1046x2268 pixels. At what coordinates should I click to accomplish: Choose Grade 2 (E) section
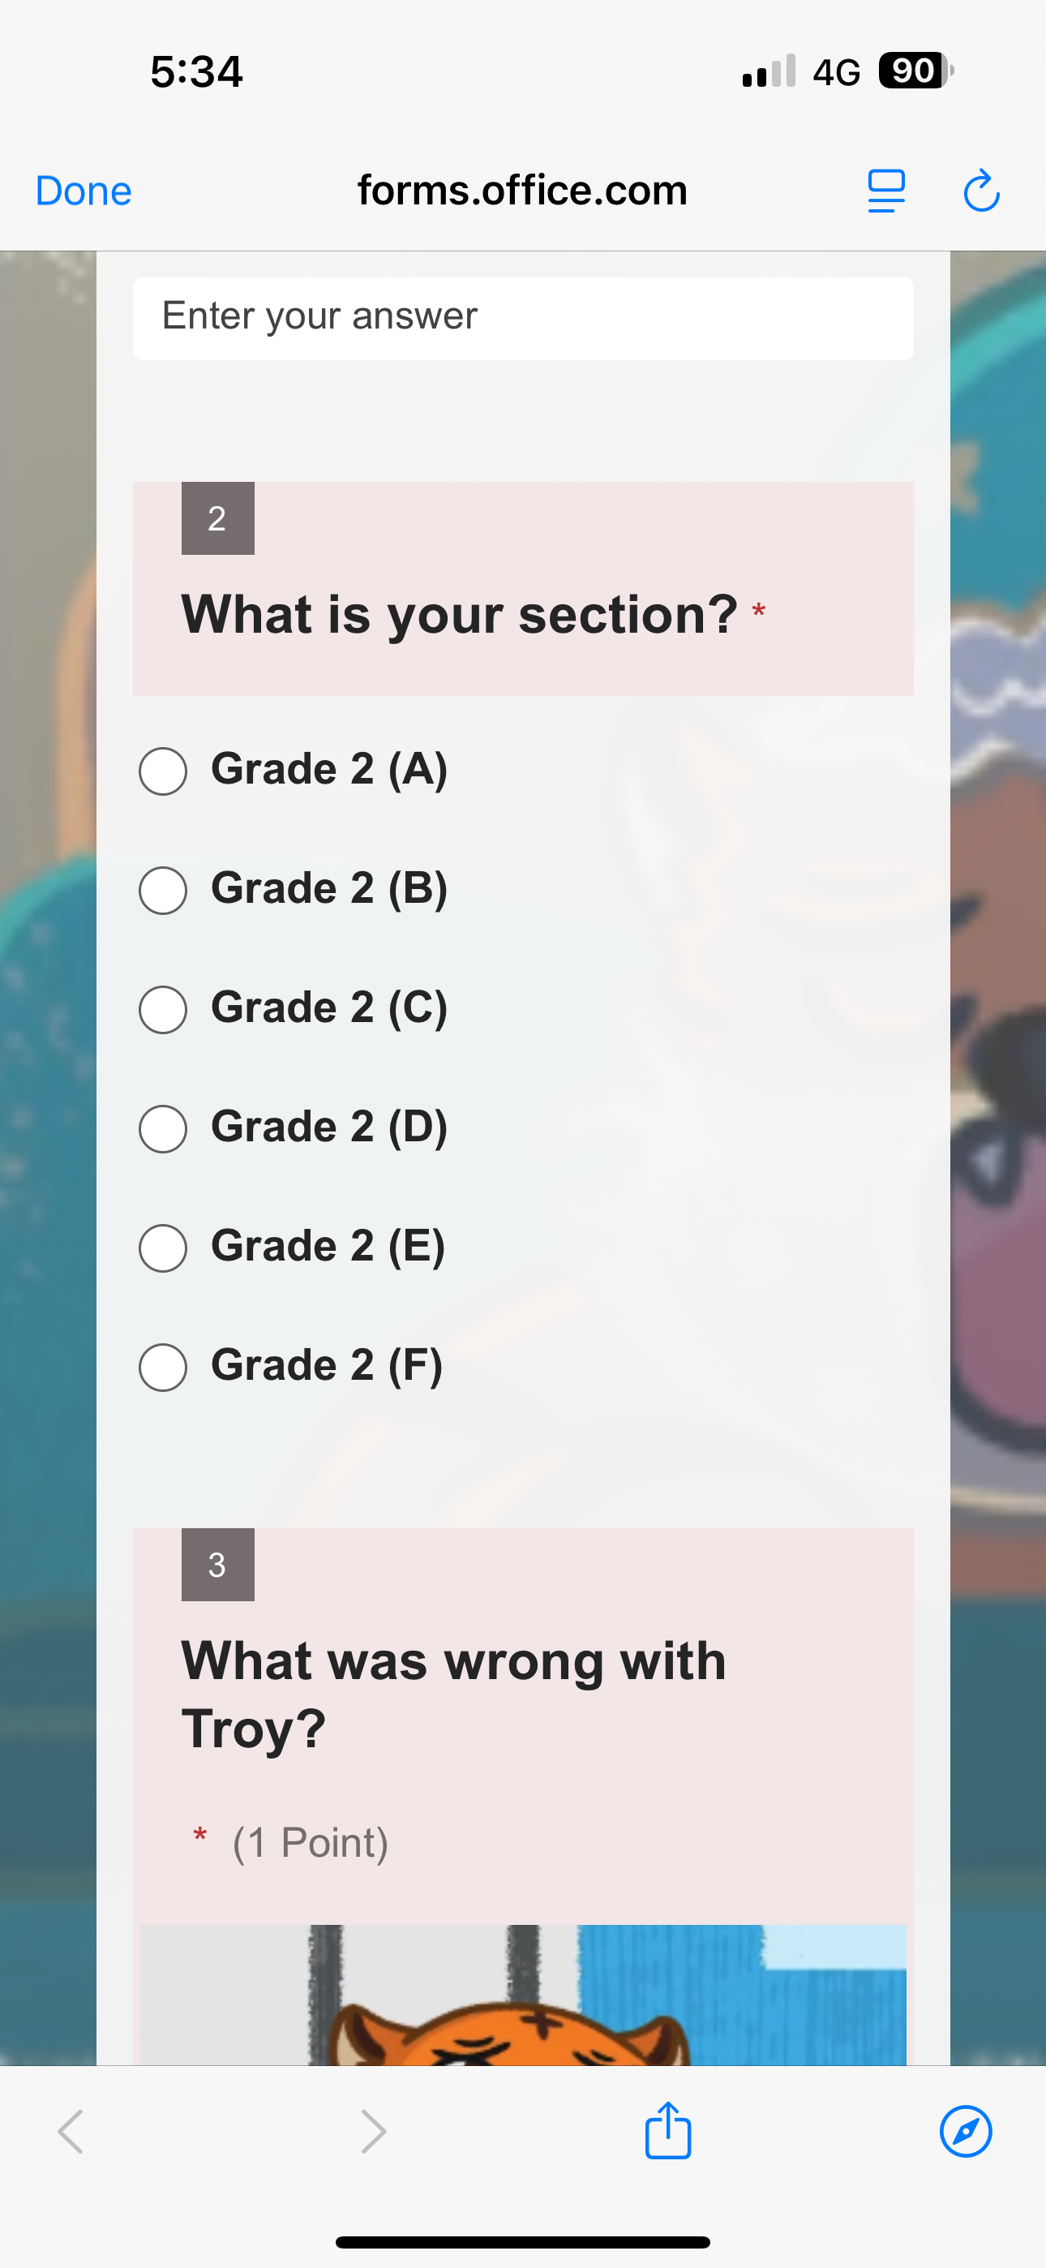[x=163, y=1248]
